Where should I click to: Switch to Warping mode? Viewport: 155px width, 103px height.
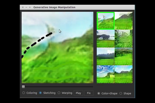pyautogui.click(x=59, y=93)
